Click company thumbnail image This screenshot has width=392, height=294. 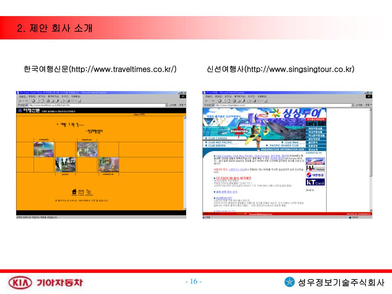click(x=44, y=150)
